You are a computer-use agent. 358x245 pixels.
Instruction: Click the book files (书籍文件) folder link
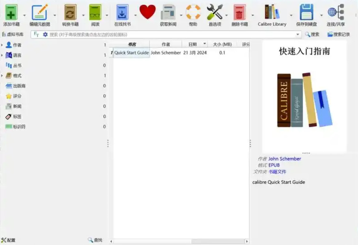click(277, 172)
